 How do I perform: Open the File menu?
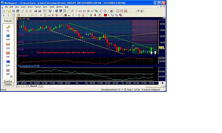click(x=6, y=7)
